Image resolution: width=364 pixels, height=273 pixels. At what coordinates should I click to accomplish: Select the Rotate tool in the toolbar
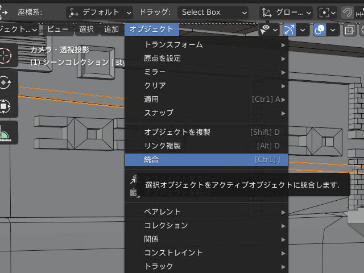point(5,82)
